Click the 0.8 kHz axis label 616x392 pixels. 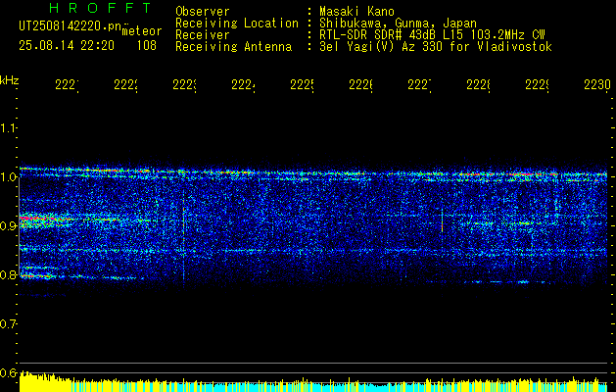tap(8, 274)
